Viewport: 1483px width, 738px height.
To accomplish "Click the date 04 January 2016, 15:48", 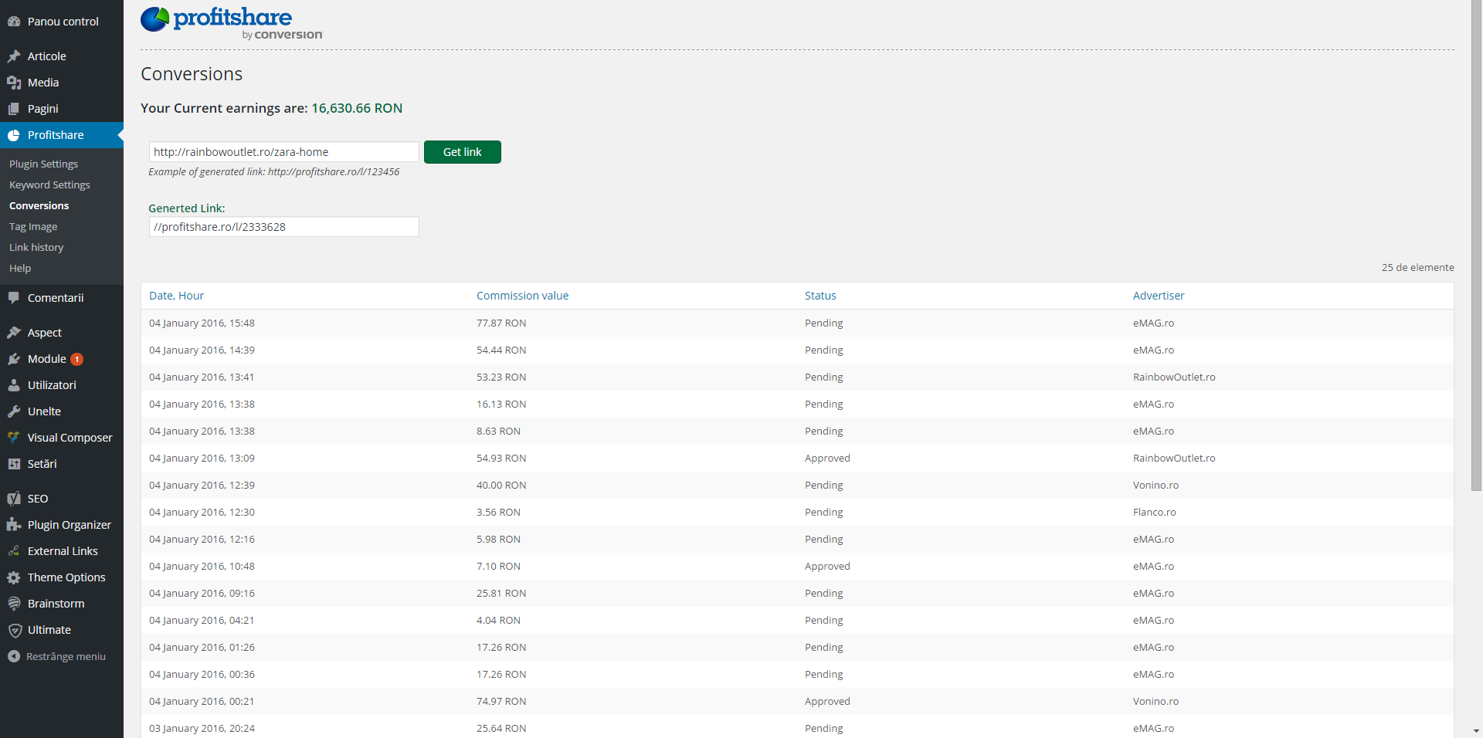I will tap(202, 323).
